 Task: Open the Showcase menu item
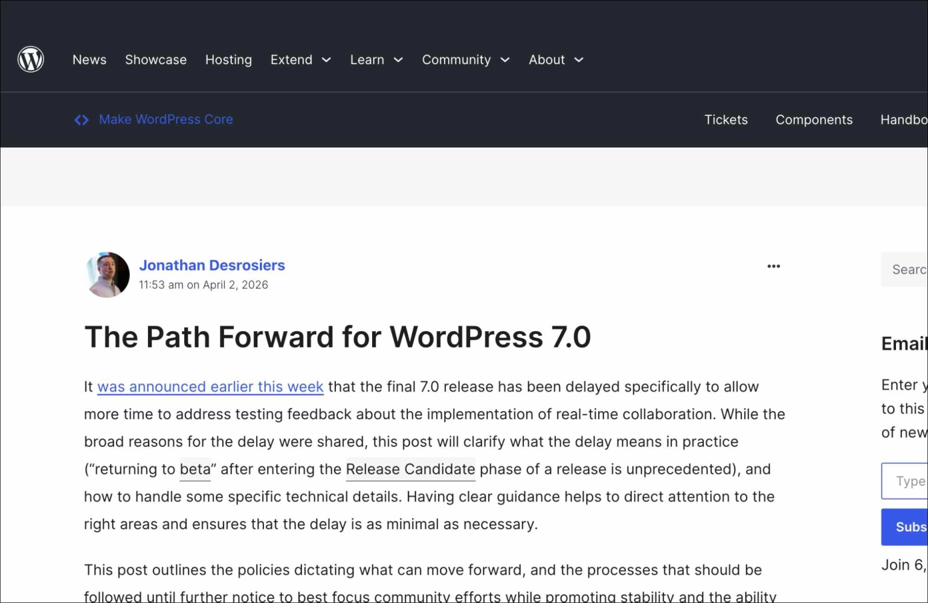point(156,60)
